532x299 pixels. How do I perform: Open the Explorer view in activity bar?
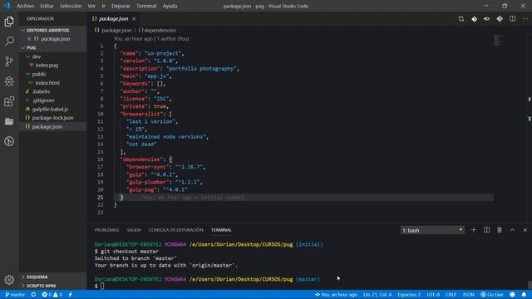click(9, 22)
